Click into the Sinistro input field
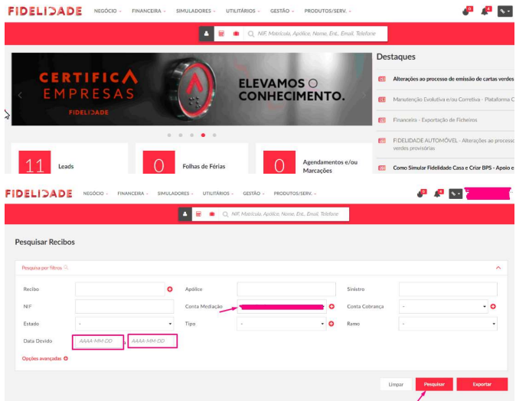This screenshot has width=516, height=401. [448, 289]
